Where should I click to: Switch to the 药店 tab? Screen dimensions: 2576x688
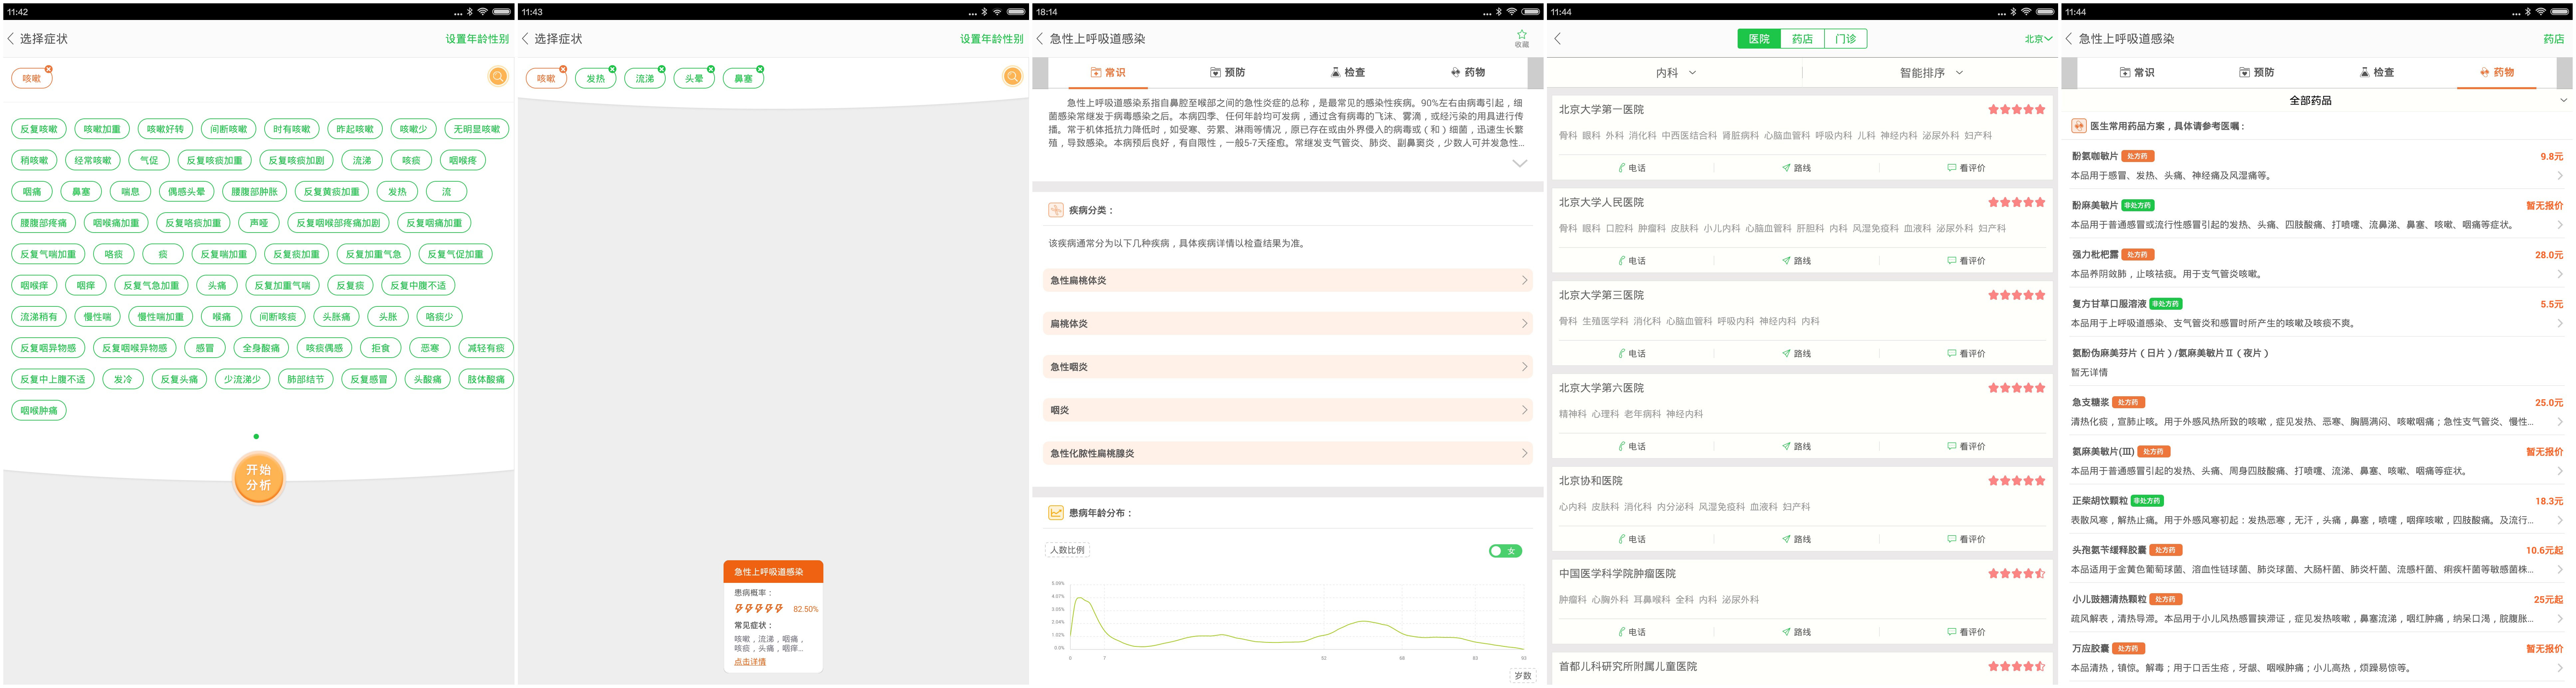[1802, 39]
